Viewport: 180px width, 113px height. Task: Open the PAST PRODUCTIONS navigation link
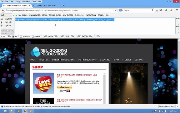(x=87, y=60)
